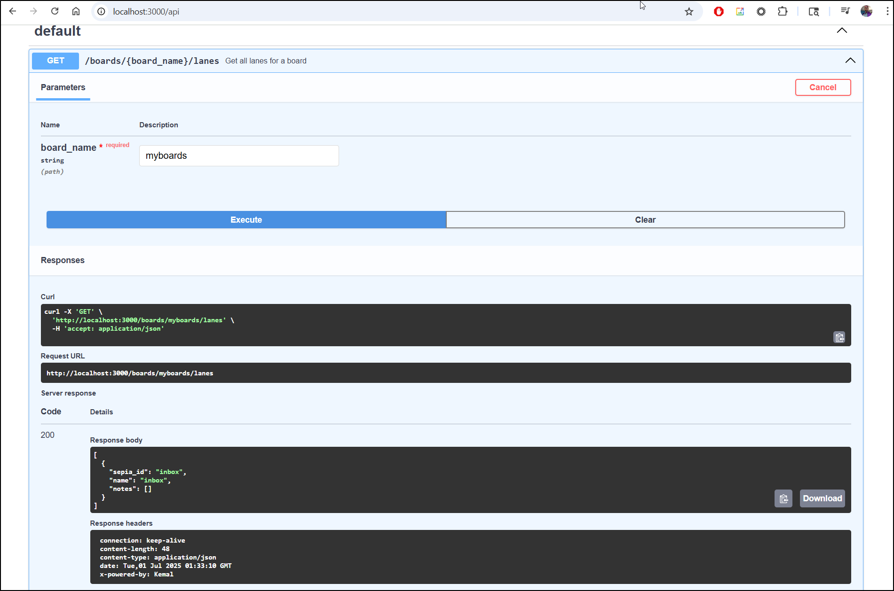The height and width of the screenshot is (591, 894).
Task: Open the Chrome three-dot menu
Action: (x=887, y=12)
